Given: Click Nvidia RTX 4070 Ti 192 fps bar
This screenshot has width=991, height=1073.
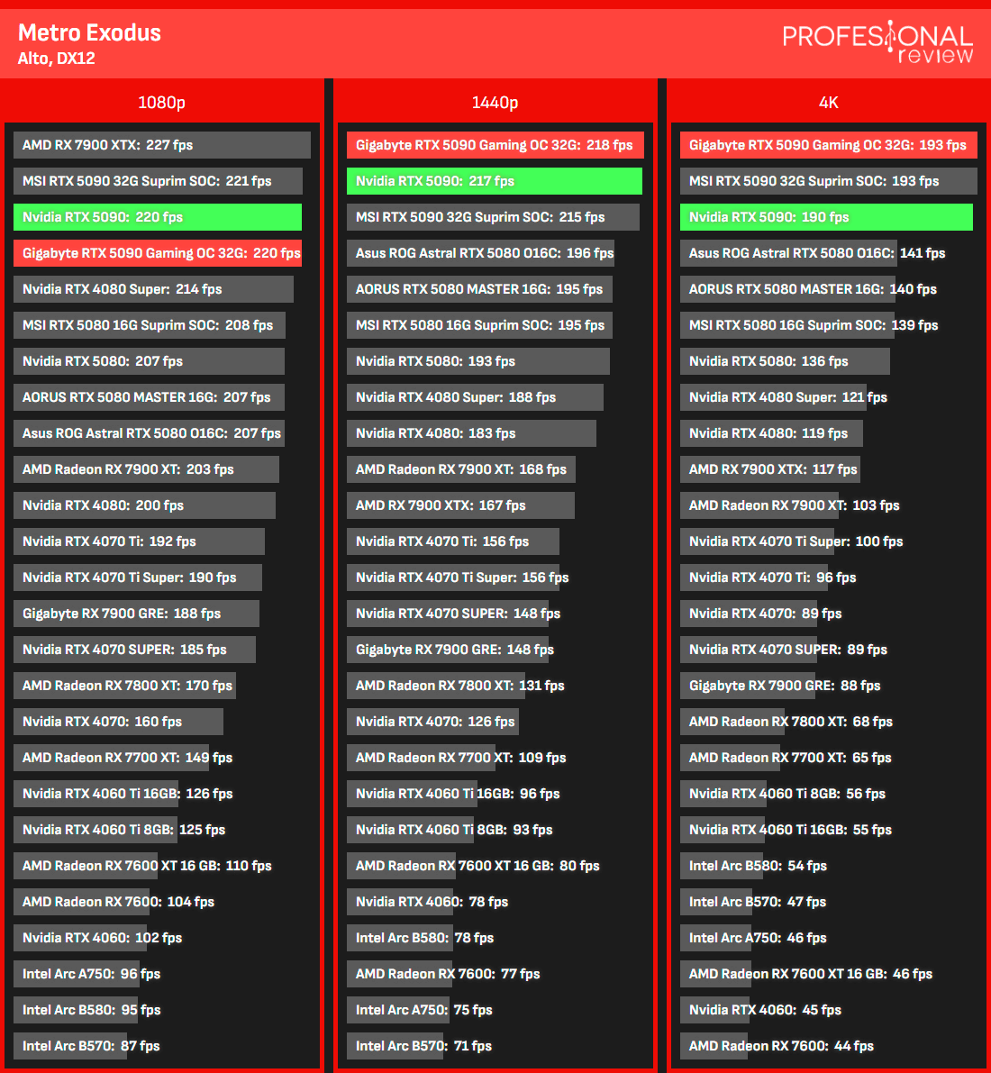Looking at the screenshot, I should pos(139,541).
